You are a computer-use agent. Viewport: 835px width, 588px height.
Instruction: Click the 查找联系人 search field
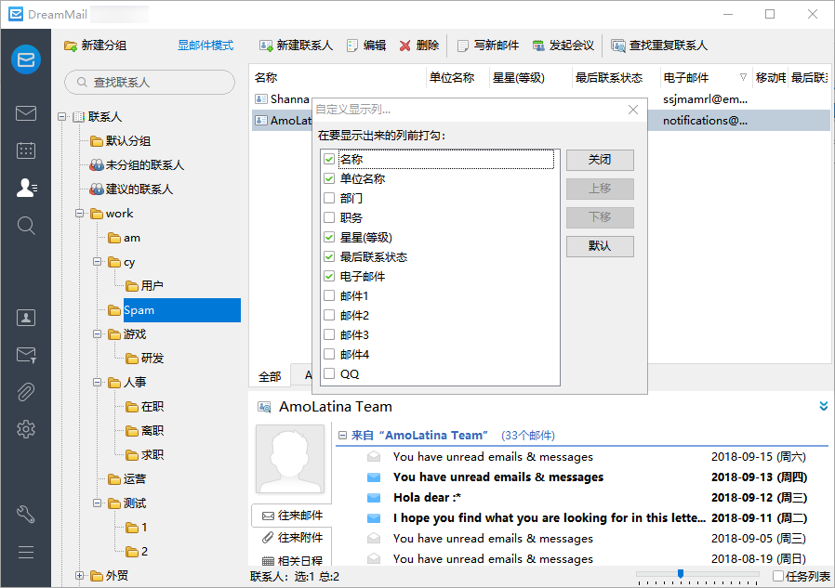point(150,82)
